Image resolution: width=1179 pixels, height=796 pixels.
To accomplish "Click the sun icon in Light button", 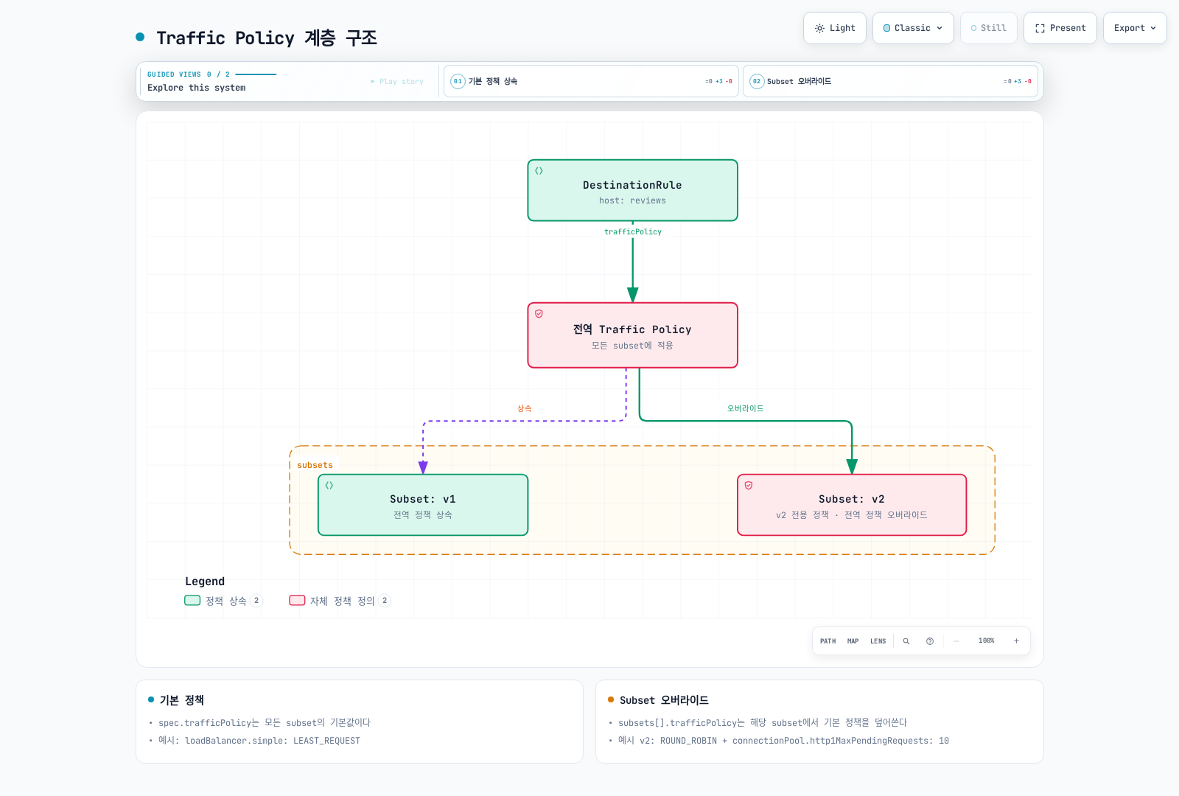I will (x=819, y=28).
